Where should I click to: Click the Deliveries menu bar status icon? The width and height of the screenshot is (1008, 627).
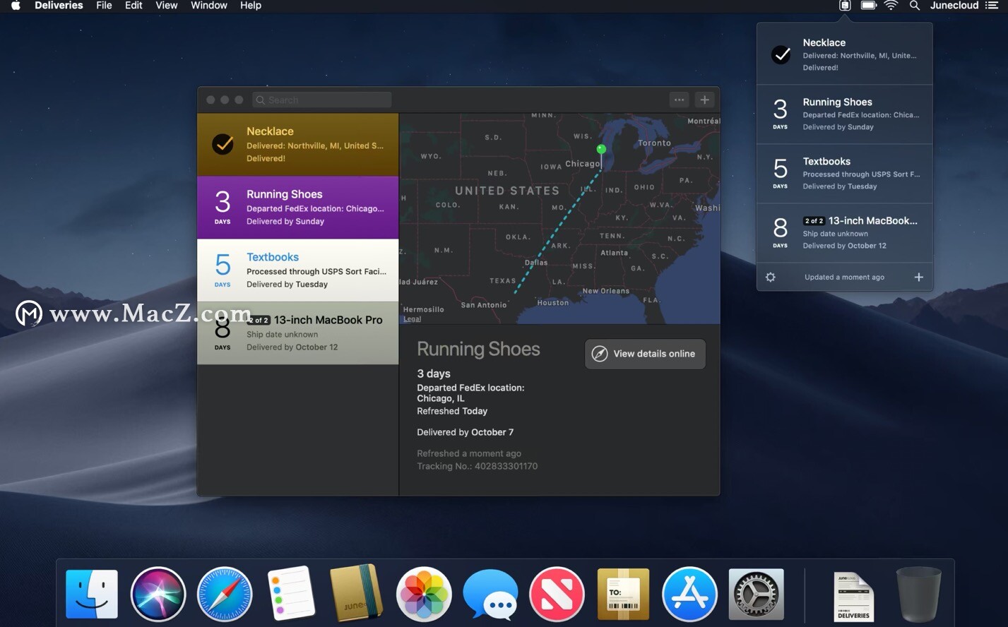point(844,6)
